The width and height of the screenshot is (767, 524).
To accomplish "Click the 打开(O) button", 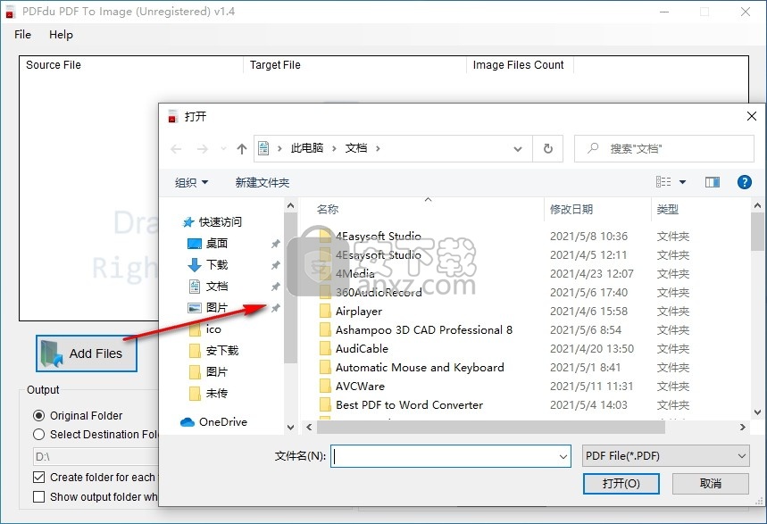I will coord(621,484).
